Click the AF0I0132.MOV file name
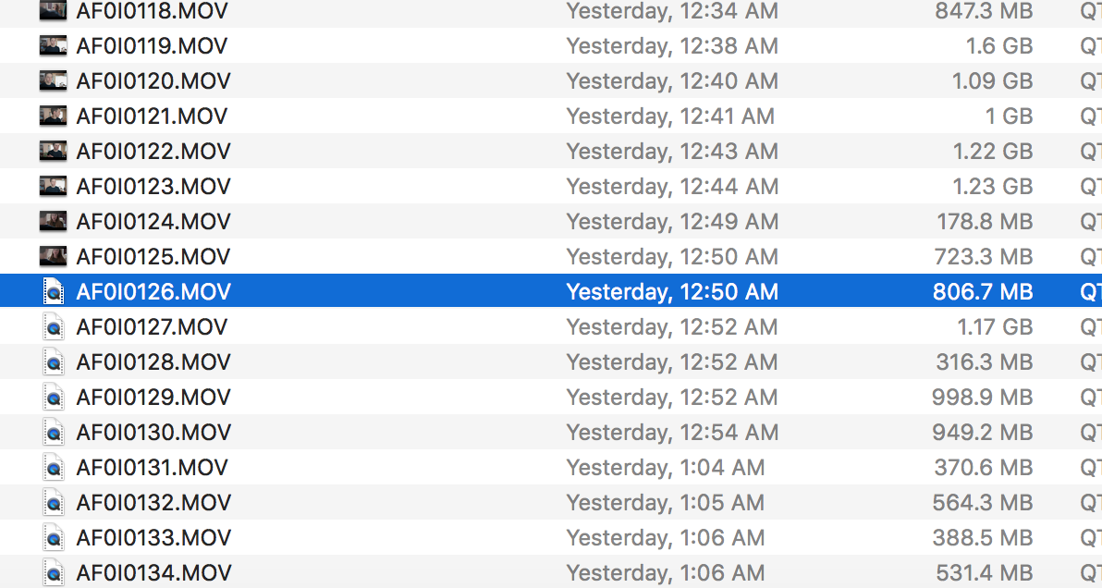Image resolution: width=1102 pixels, height=588 pixels. pyautogui.click(x=153, y=502)
